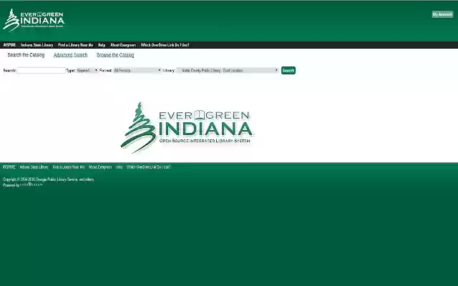Click the Powered by Evergreen logo
This screenshot has height=286, width=458.
point(31,184)
